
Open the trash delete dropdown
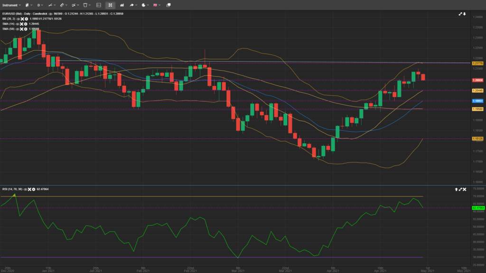coord(87,5)
